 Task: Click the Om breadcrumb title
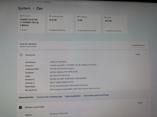[39, 9]
